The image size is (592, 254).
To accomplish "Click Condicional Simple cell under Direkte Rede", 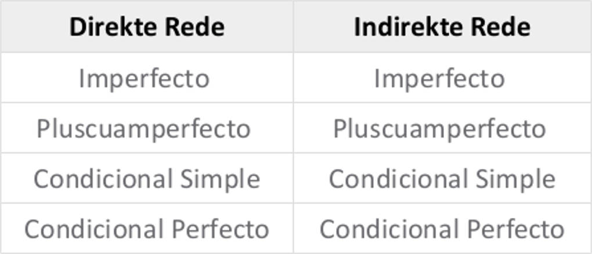I will tap(147, 179).
